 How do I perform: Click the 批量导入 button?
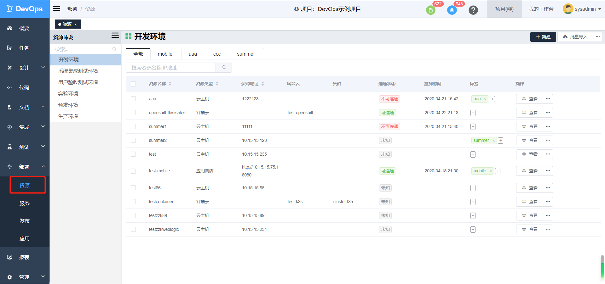point(575,37)
